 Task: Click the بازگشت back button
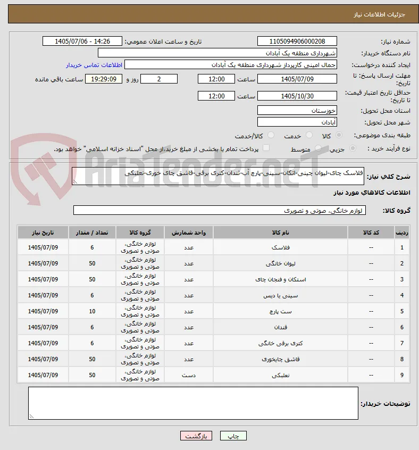[196, 436]
